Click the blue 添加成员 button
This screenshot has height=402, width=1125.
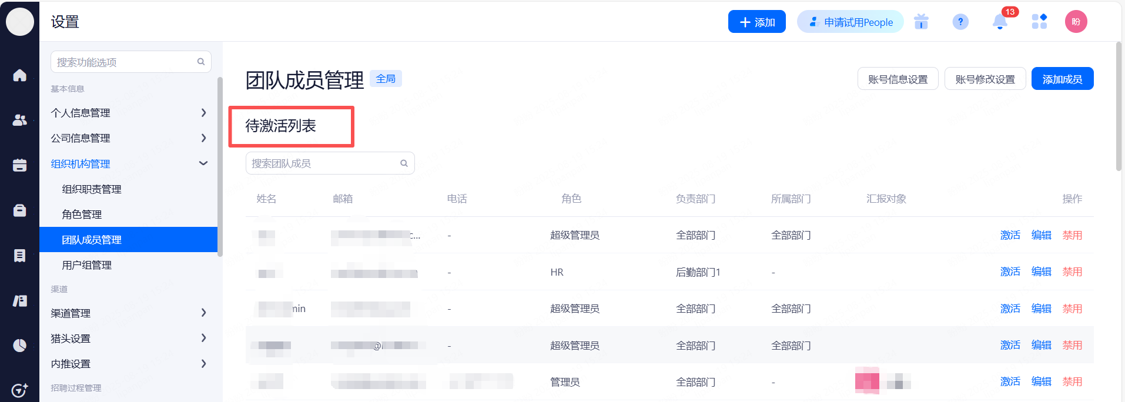pos(1062,79)
